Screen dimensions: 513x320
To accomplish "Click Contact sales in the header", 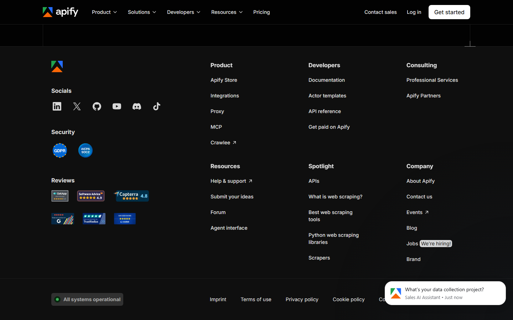I will [380, 12].
